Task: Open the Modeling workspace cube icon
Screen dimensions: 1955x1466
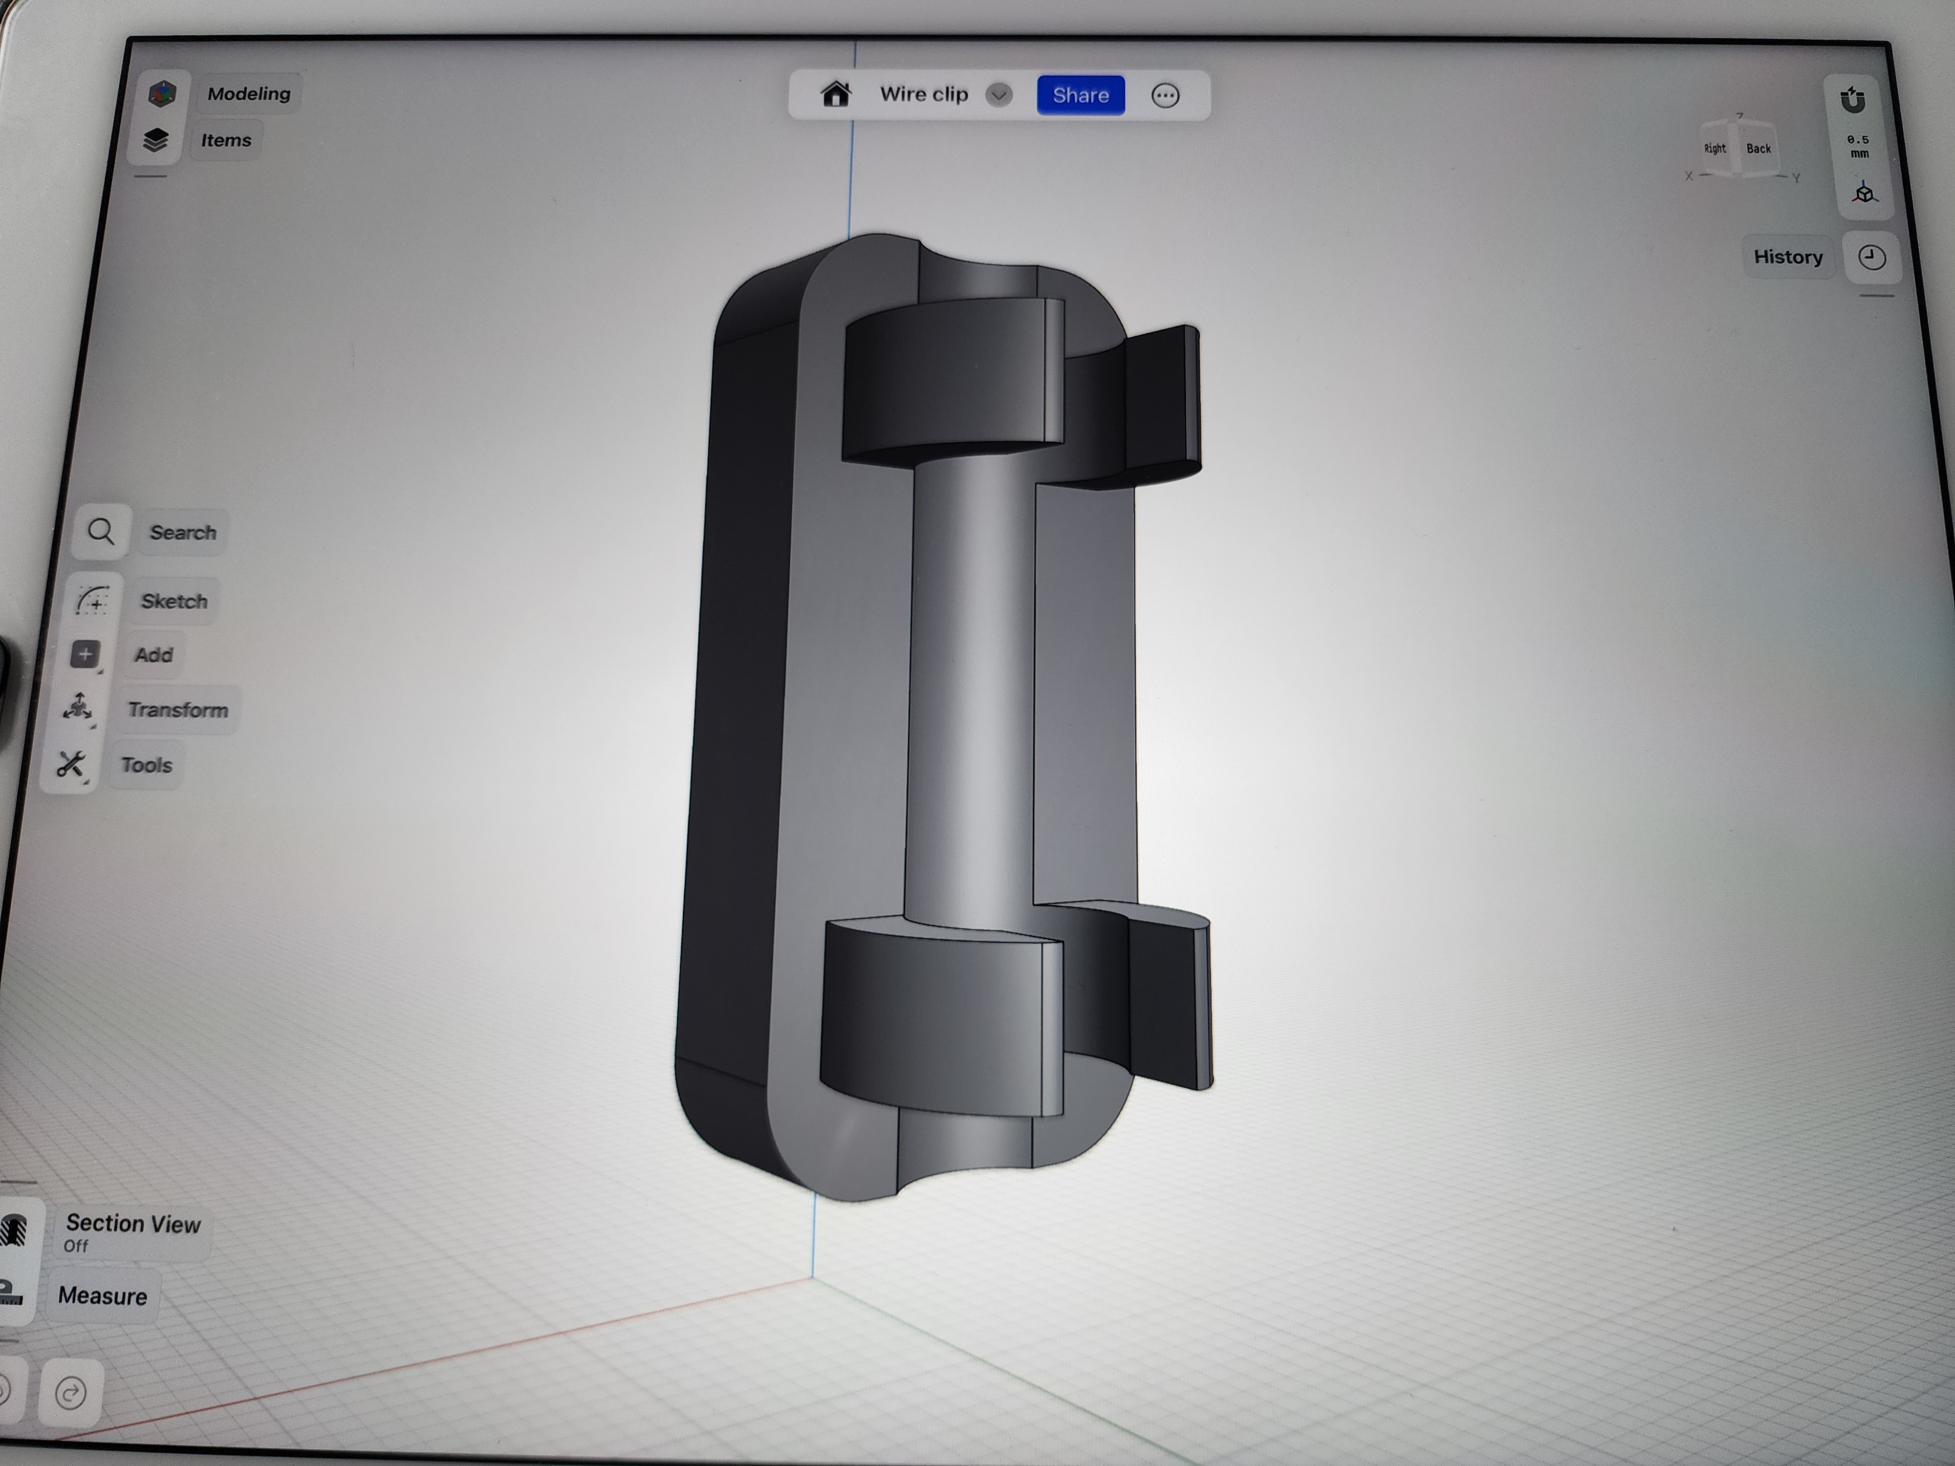Action: [162, 94]
